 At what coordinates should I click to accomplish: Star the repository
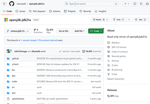pyautogui.click(x=140, y=20)
